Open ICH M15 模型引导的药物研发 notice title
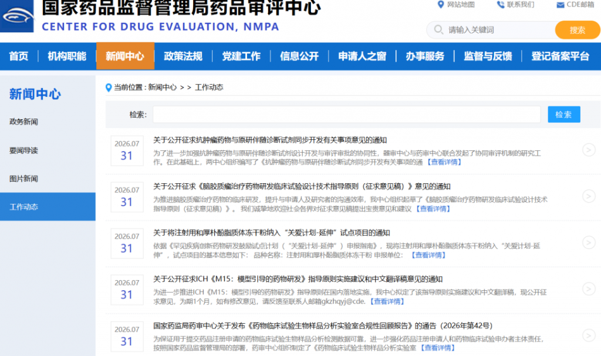 coord(298,279)
